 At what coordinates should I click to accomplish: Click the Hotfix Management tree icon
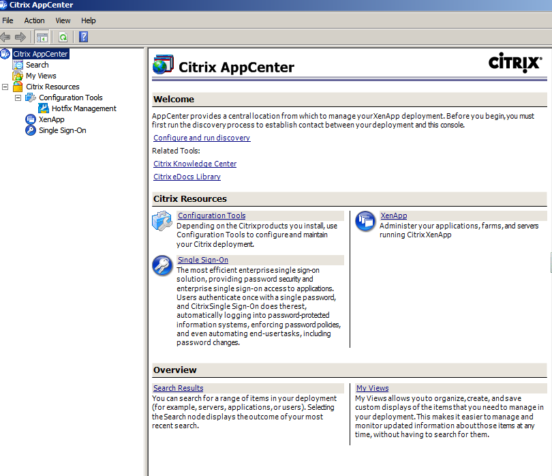tap(44, 108)
